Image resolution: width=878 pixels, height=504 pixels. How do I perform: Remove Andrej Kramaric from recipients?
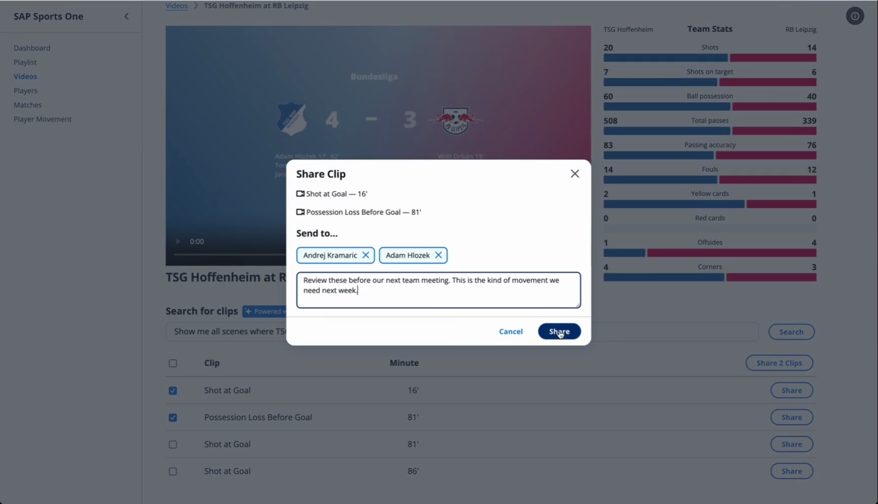point(365,255)
